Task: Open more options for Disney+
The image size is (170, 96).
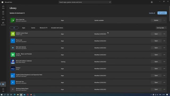Action: pos(164,69)
